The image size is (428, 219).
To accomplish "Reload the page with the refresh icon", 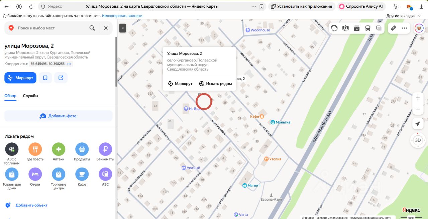I will click(31, 6).
